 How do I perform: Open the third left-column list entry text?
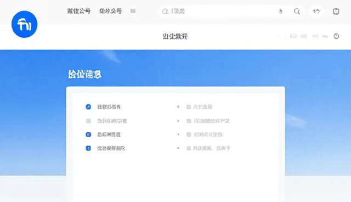[x=109, y=134]
